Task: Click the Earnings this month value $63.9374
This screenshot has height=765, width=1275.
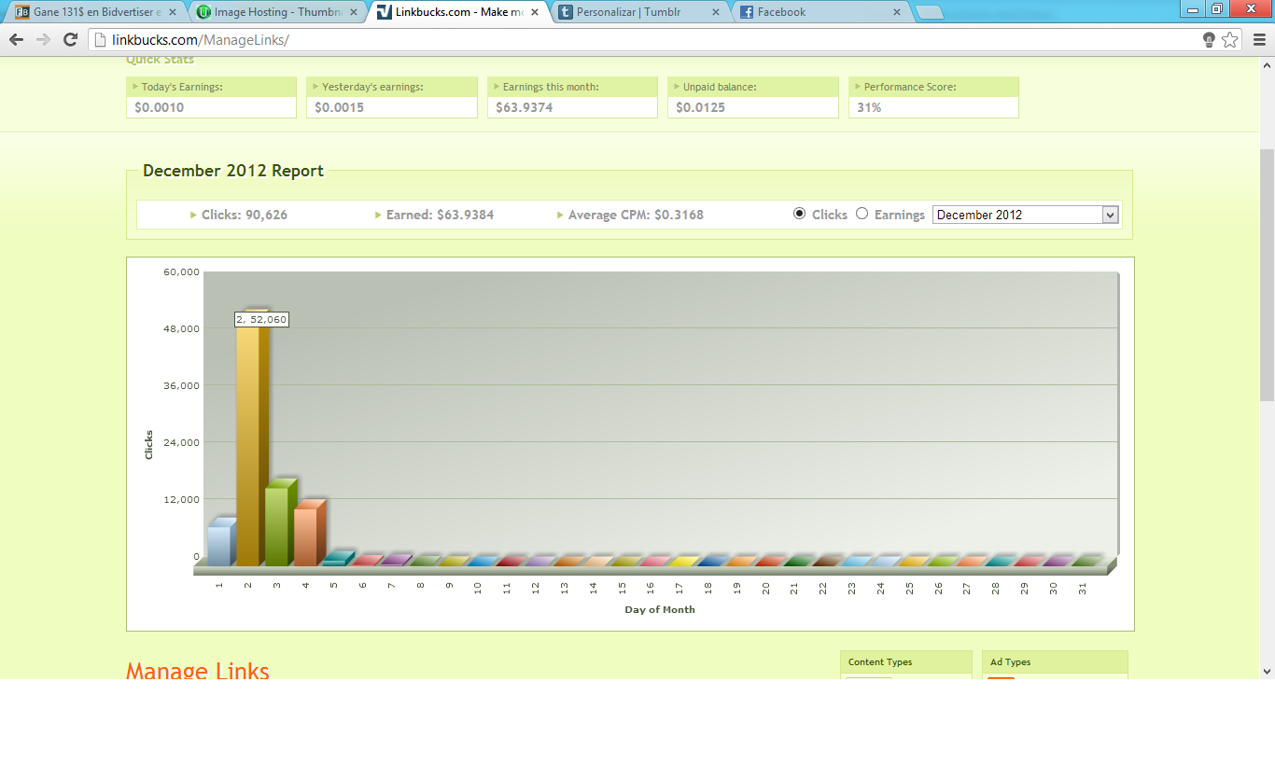Action: 524,107
